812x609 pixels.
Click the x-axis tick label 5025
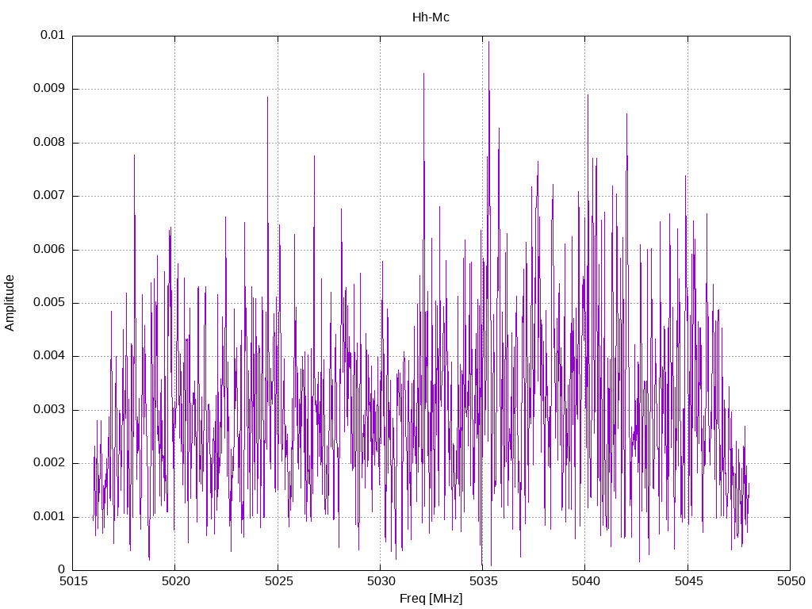coord(278,581)
